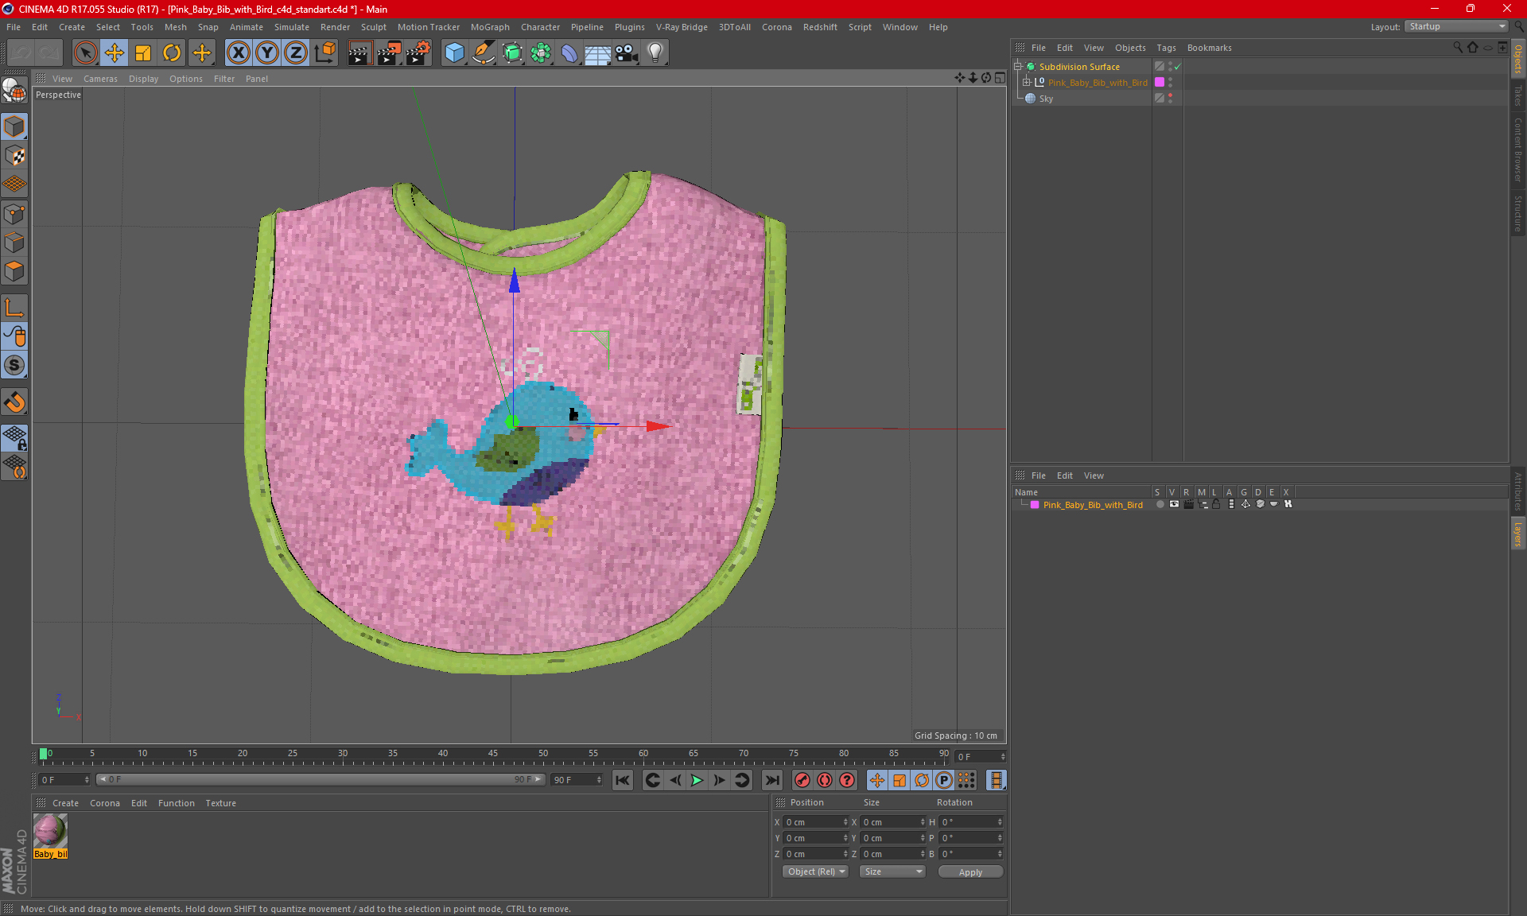Open the MoGraph menu
The image size is (1527, 916).
(490, 27)
